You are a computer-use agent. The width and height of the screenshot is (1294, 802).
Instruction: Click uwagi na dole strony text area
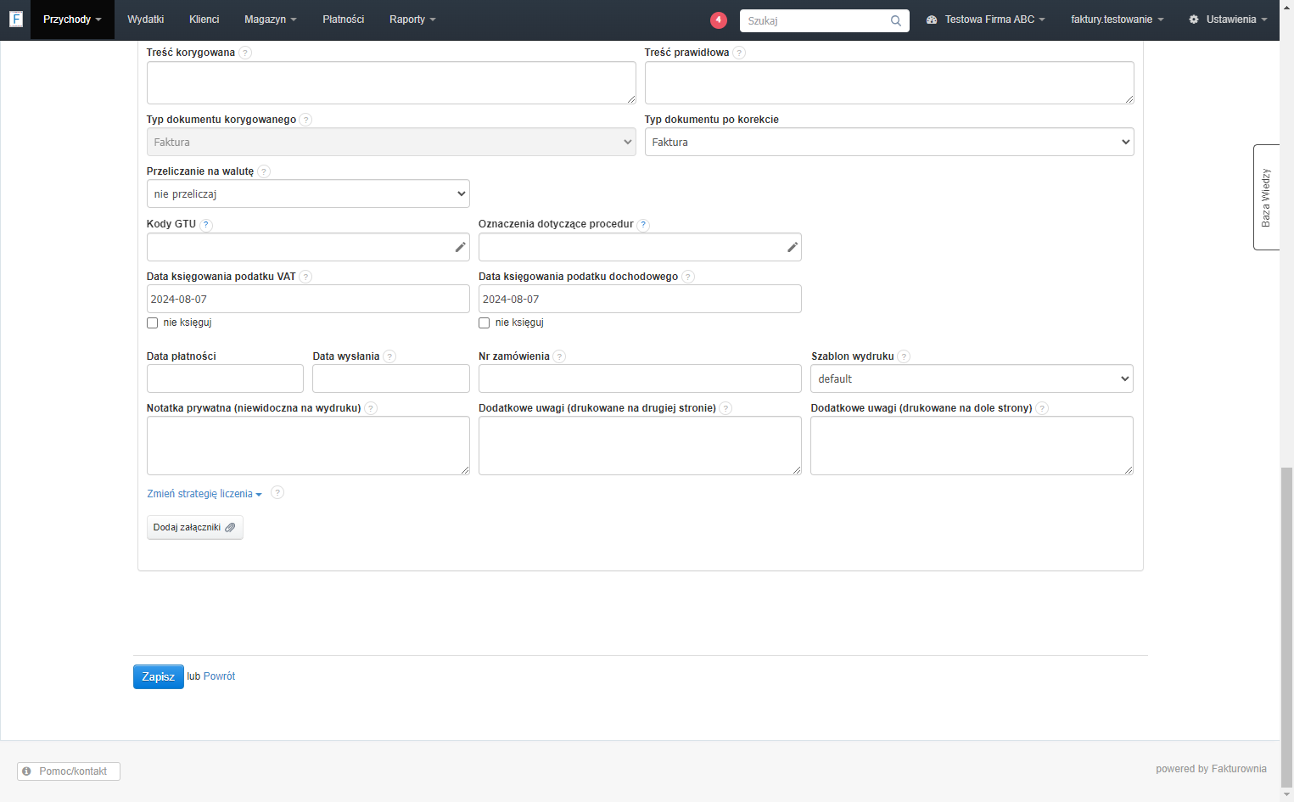(972, 446)
